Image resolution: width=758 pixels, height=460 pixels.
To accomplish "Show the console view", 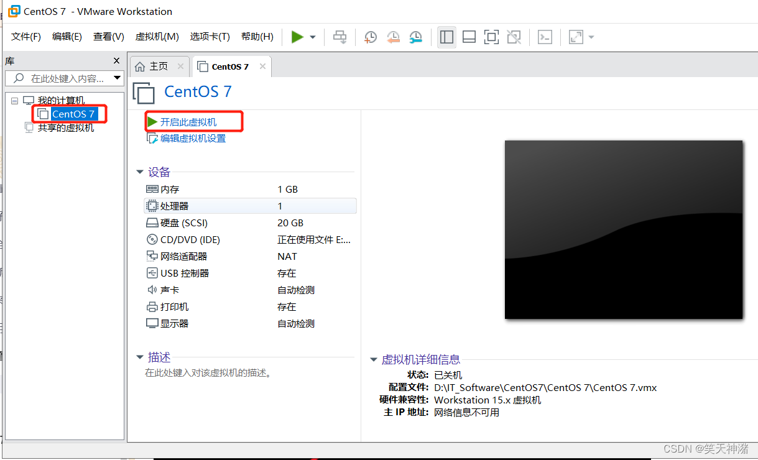I will click(x=545, y=37).
